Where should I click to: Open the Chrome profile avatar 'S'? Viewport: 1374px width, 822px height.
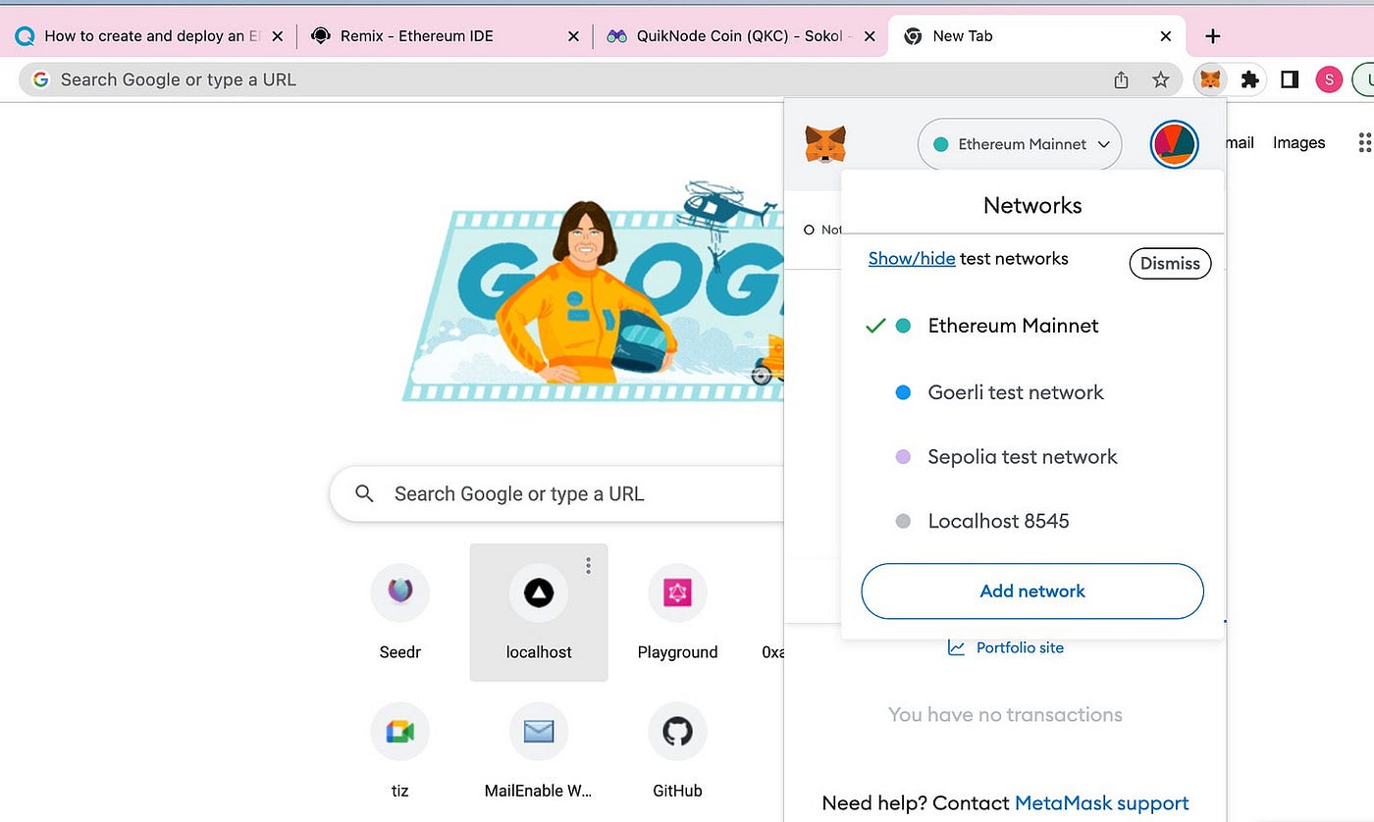coord(1329,79)
